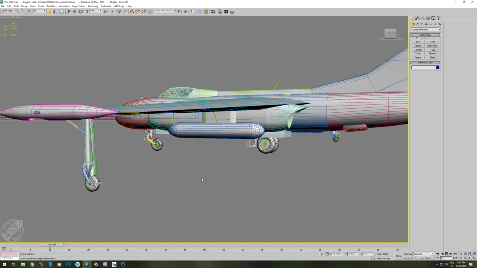Image resolution: width=477 pixels, height=268 pixels.
Task: Toggle Key Mode next to frame field
Action: click(437, 258)
